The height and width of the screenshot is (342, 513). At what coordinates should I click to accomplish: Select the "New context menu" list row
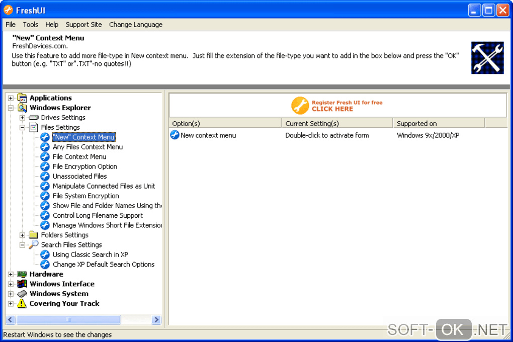337,135
